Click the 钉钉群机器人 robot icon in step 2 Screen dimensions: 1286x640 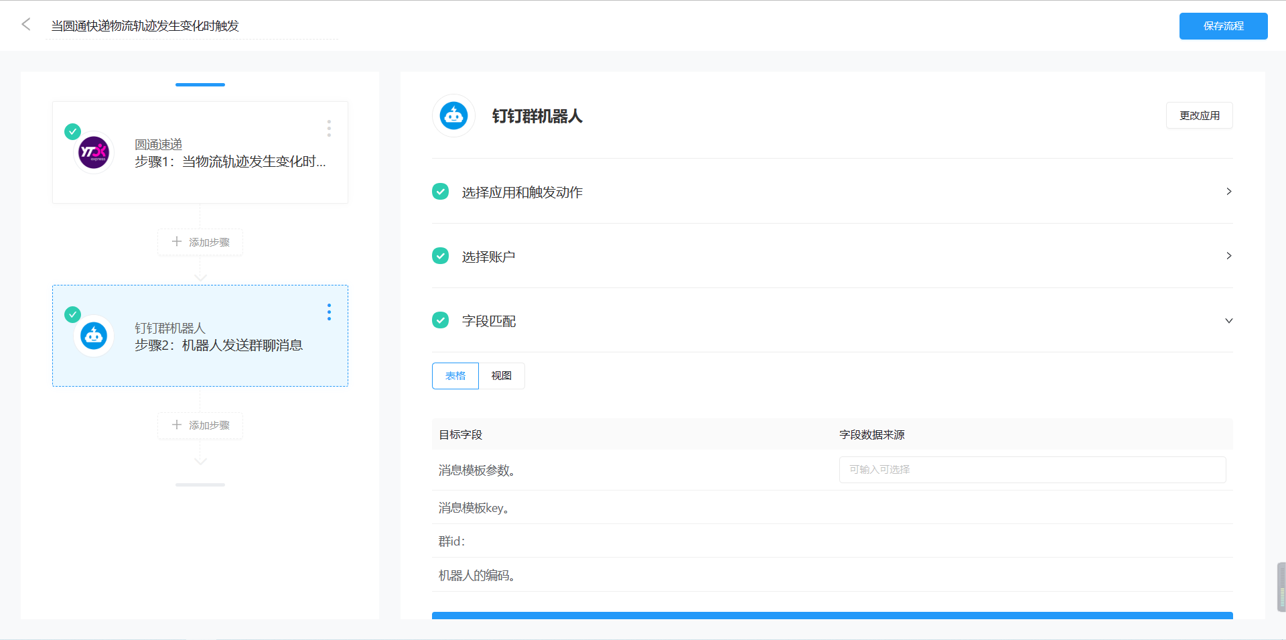coord(94,336)
